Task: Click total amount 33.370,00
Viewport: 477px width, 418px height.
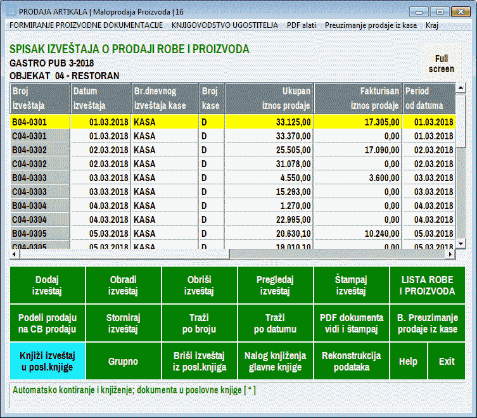Action: [x=293, y=136]
